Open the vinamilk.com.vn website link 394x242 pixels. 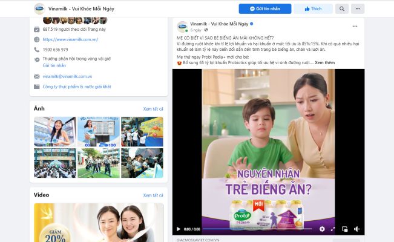pos(70,39)
